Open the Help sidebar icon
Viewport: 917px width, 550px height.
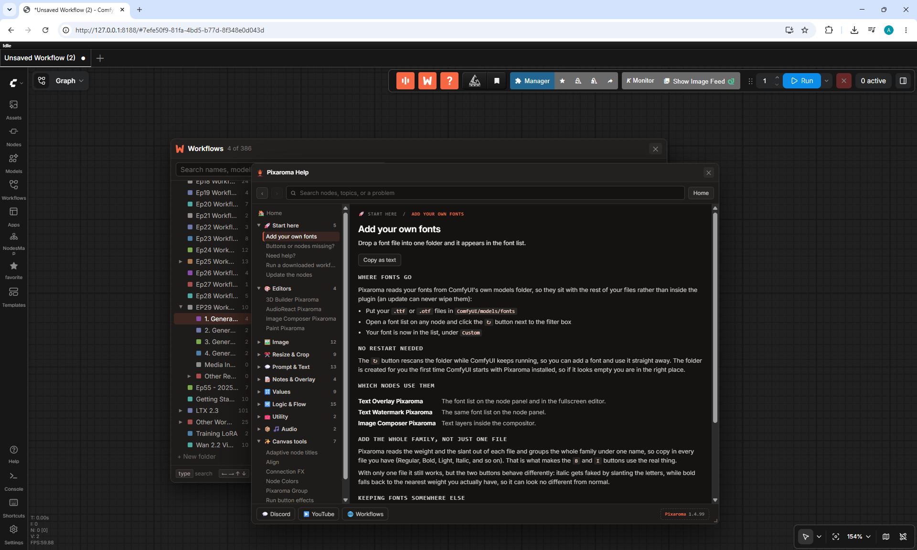point(13,454)
